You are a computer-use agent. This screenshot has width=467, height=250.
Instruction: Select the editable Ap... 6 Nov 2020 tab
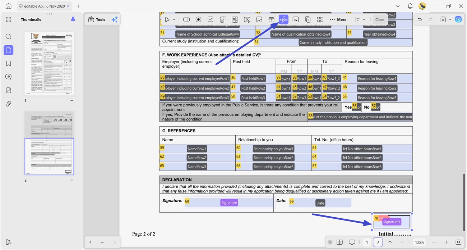pos(44,6)
